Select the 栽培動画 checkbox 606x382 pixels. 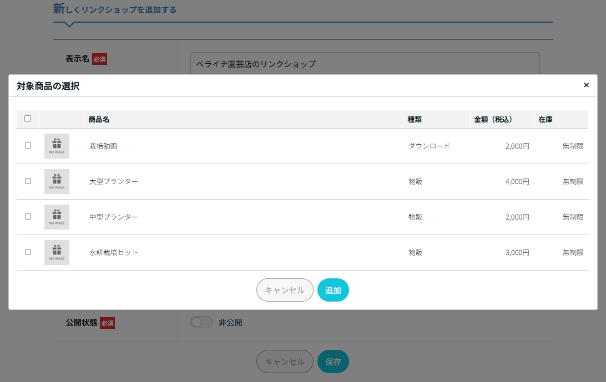pos(28,146)
